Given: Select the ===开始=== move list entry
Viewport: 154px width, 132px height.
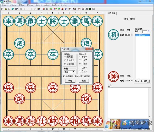Looking at the screenshot, I should (x=142, y=35).
